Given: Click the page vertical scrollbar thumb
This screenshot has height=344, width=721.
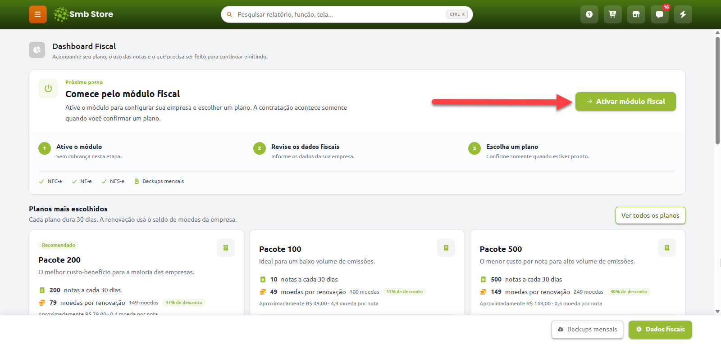Looking at the screenshot, I should point(717,90).
